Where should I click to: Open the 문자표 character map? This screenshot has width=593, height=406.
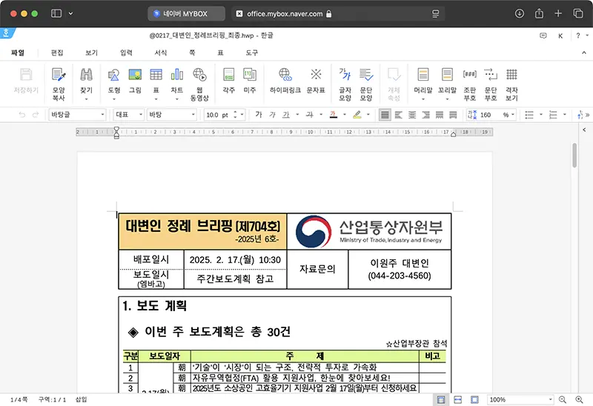click(316, 81)
